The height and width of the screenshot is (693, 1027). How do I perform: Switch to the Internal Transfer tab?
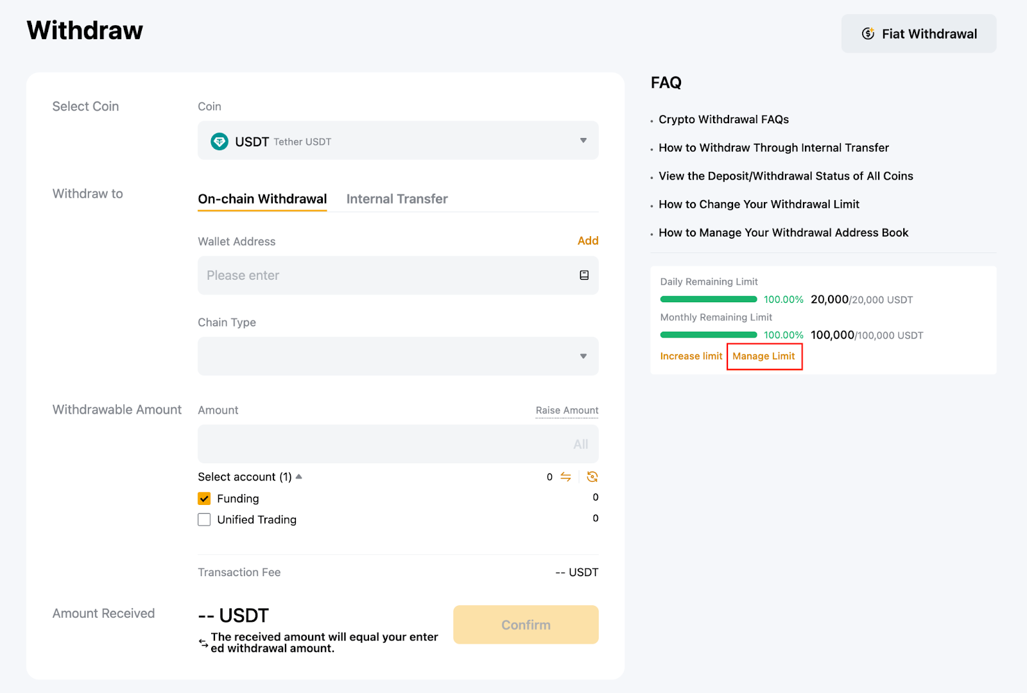point(397,199)
